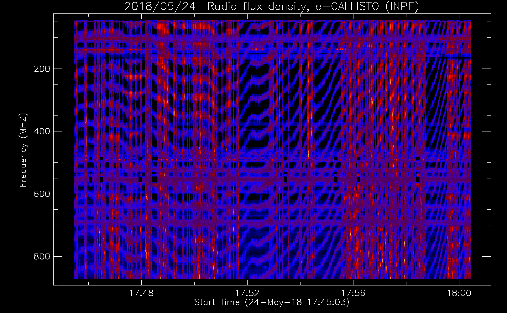Click the 800 frequency tick label
Viewport: 507px width, 313px height.
click(42, 257)
